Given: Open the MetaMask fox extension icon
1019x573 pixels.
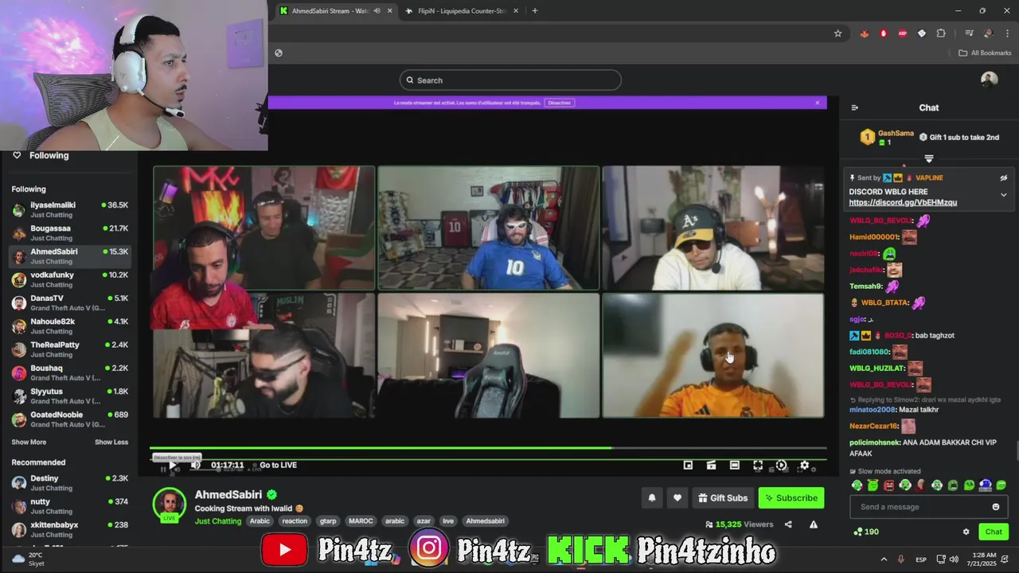Looking at the screenshot, I should tap(865, 33).
